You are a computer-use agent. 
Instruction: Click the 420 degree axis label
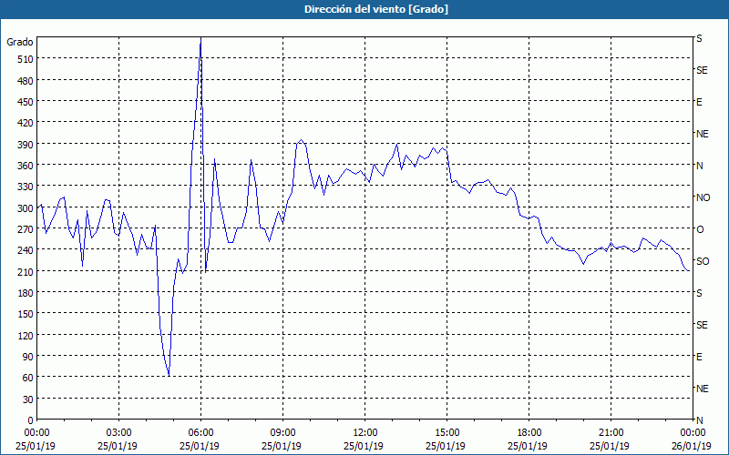tap(26, 123)
